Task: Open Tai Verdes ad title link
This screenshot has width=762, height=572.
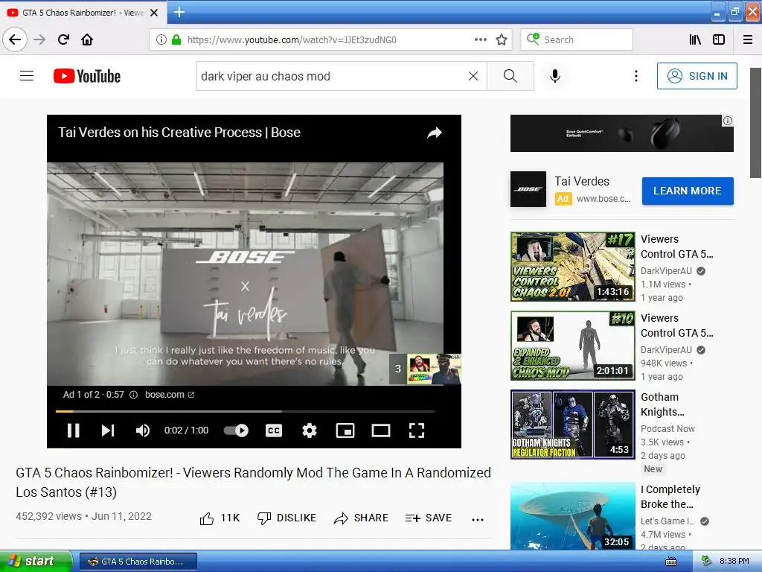Action: click(x=582, y=182)
